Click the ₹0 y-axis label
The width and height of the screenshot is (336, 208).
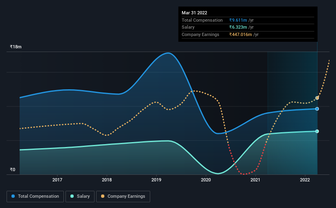12,170
